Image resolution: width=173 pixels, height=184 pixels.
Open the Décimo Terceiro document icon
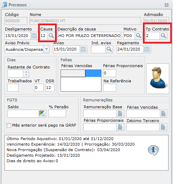coord(163,127)
